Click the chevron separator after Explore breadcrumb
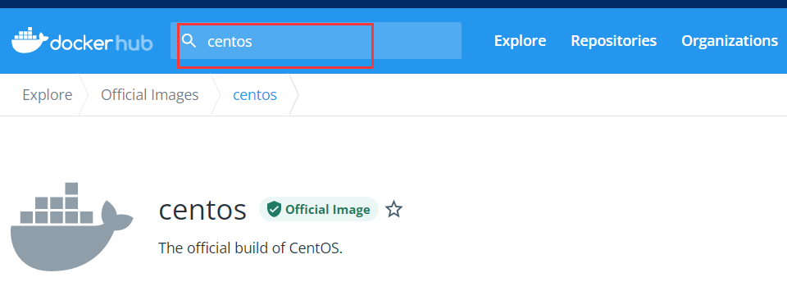Image resolution: width=787 pixels, height=300 pixels. pyautogui.click(x=83, y=95)
